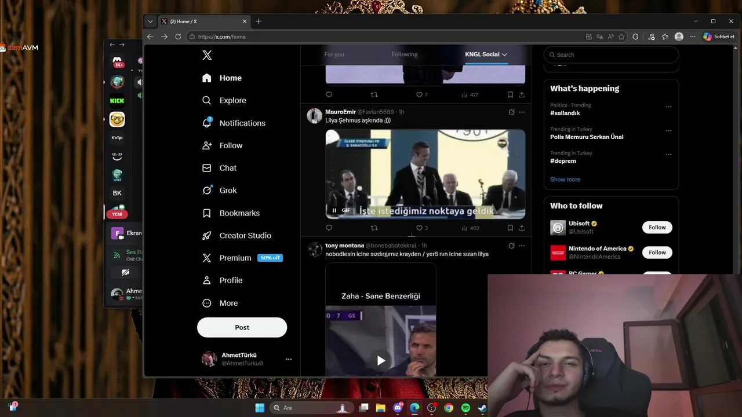
Task: Open Copilot Sohbet et button
Action: coord(719,36)
